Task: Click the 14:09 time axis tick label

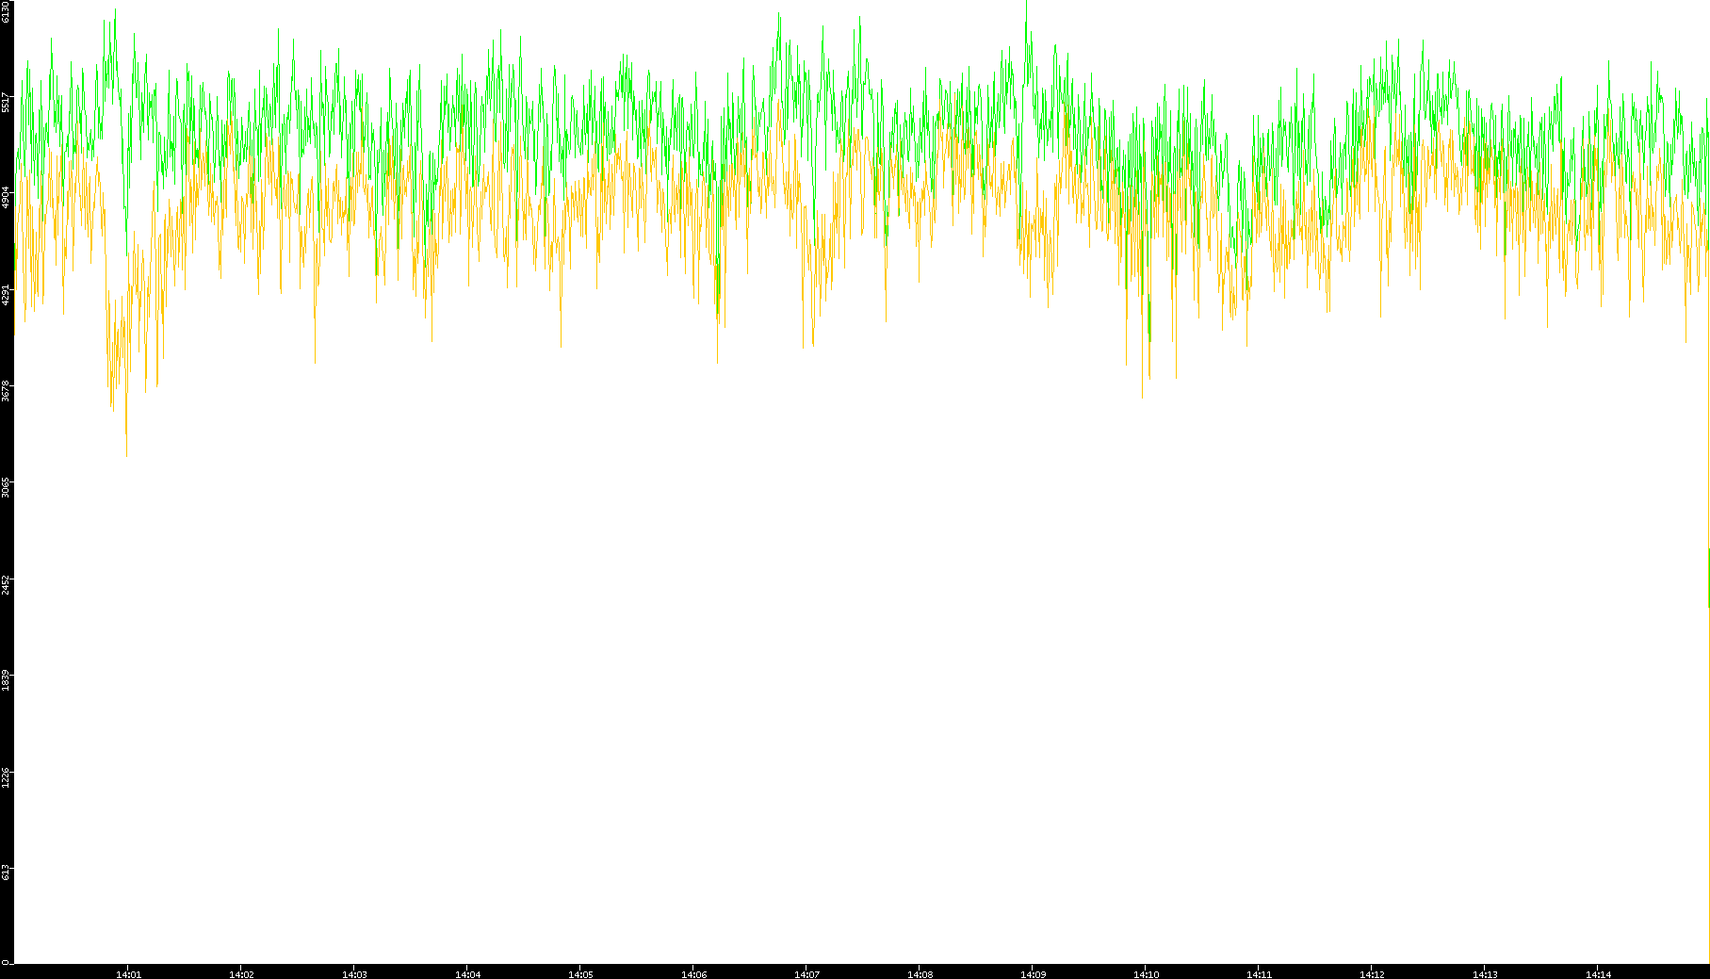Action: click(1033, 974)
